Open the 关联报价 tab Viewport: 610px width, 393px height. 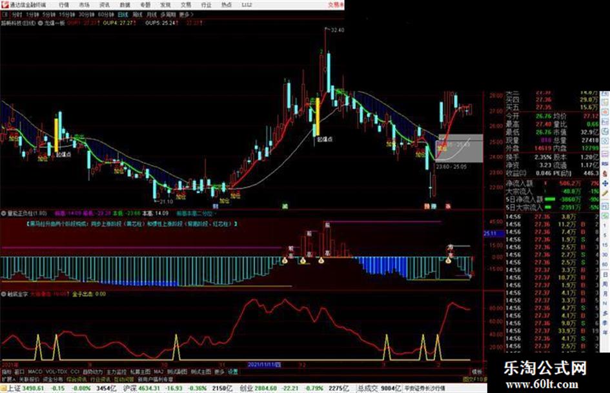[x=29, y=379]
